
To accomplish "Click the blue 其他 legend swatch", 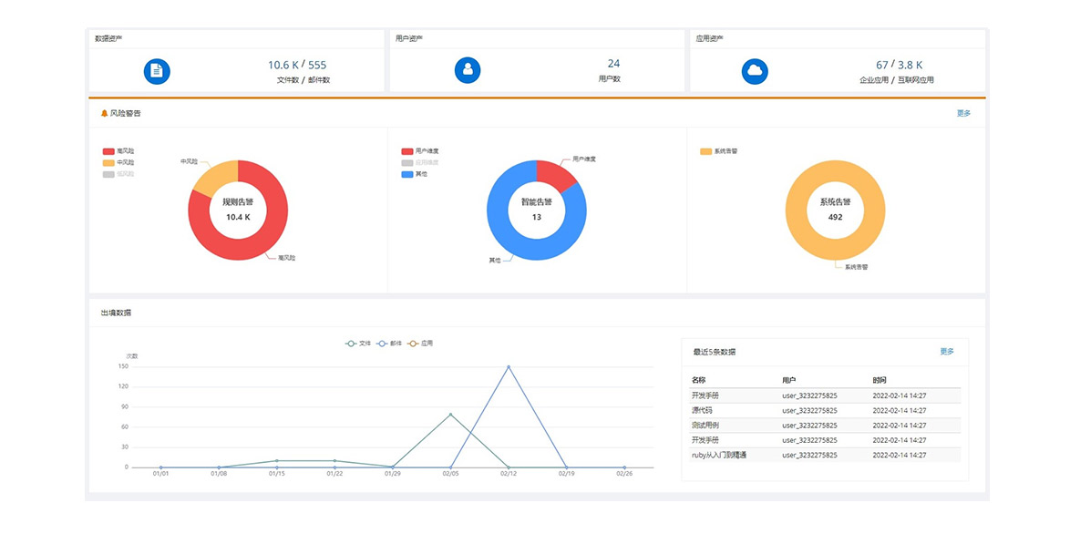I will tap(406, 173).
